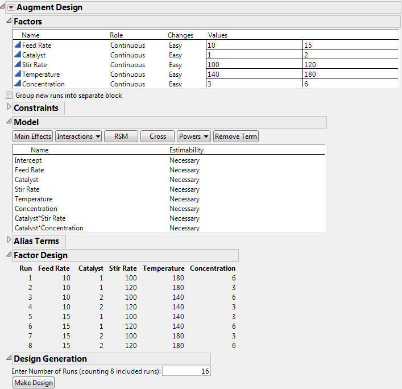
Task: Expand the Alias Terms section
Action: [x=9, y=241]
